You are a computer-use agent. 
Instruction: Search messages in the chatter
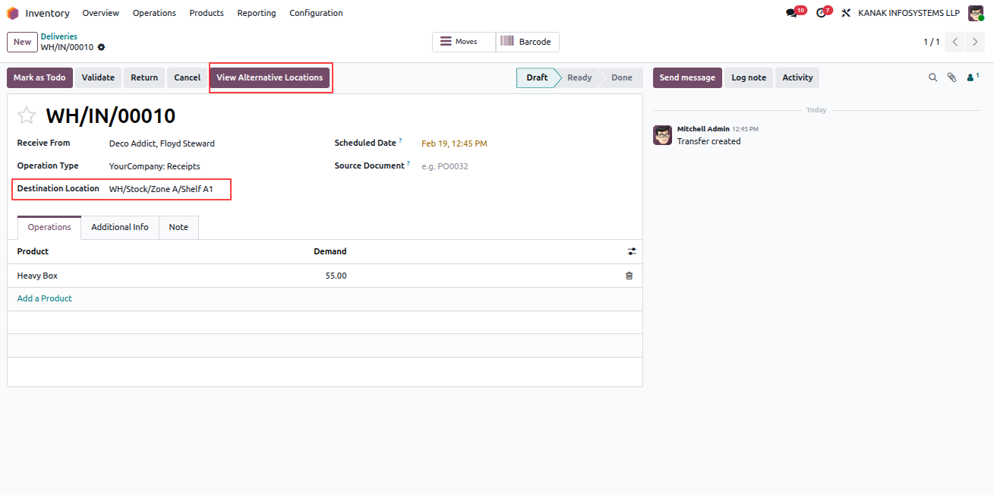933,77
